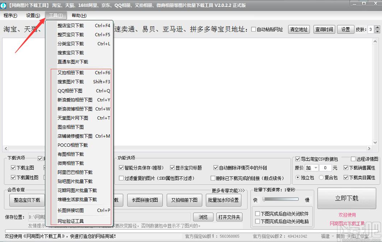
Task: Click the horizontal scrollbar left arrow
Action: pos(6,148)
